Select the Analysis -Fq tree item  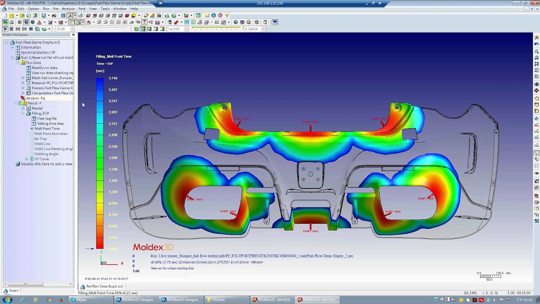pyautogui.click(x=35, y=98)
